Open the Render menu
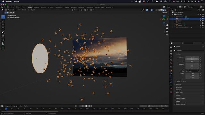 point(12,7)
